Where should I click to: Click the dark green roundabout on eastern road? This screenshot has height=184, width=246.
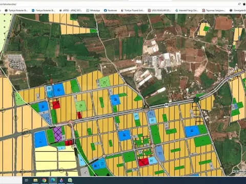click(x=196, y=100)
